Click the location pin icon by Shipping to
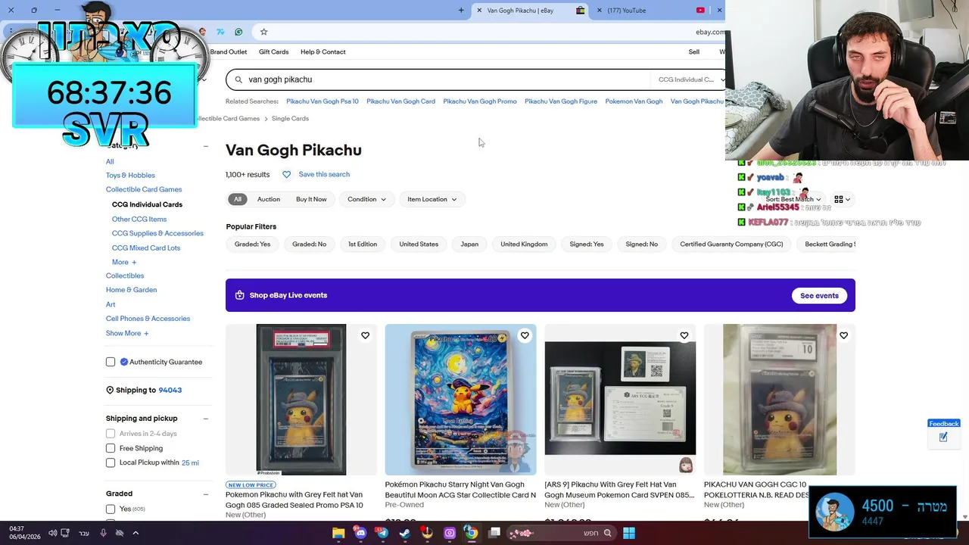The width and height of the screenshot is (969, 545). pyautogui.click(x=110, y=390)
